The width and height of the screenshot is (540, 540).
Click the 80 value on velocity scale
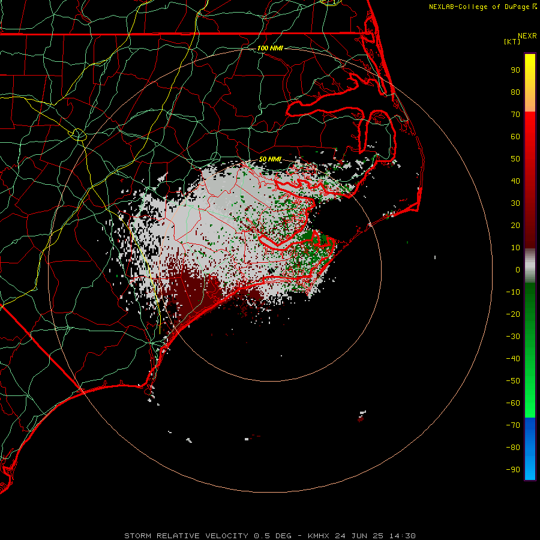[515, 92]
